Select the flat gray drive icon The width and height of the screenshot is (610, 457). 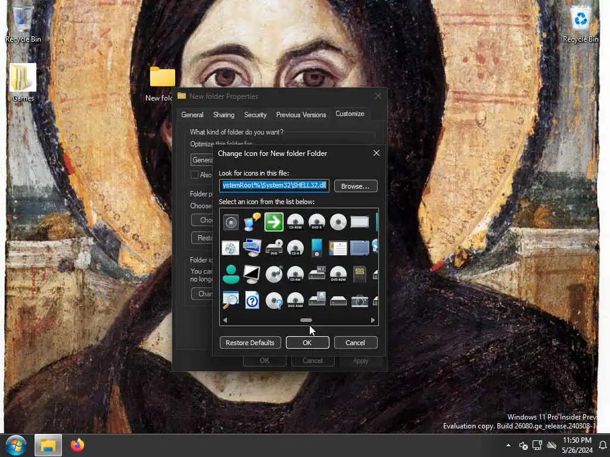(x=338, y=301)
